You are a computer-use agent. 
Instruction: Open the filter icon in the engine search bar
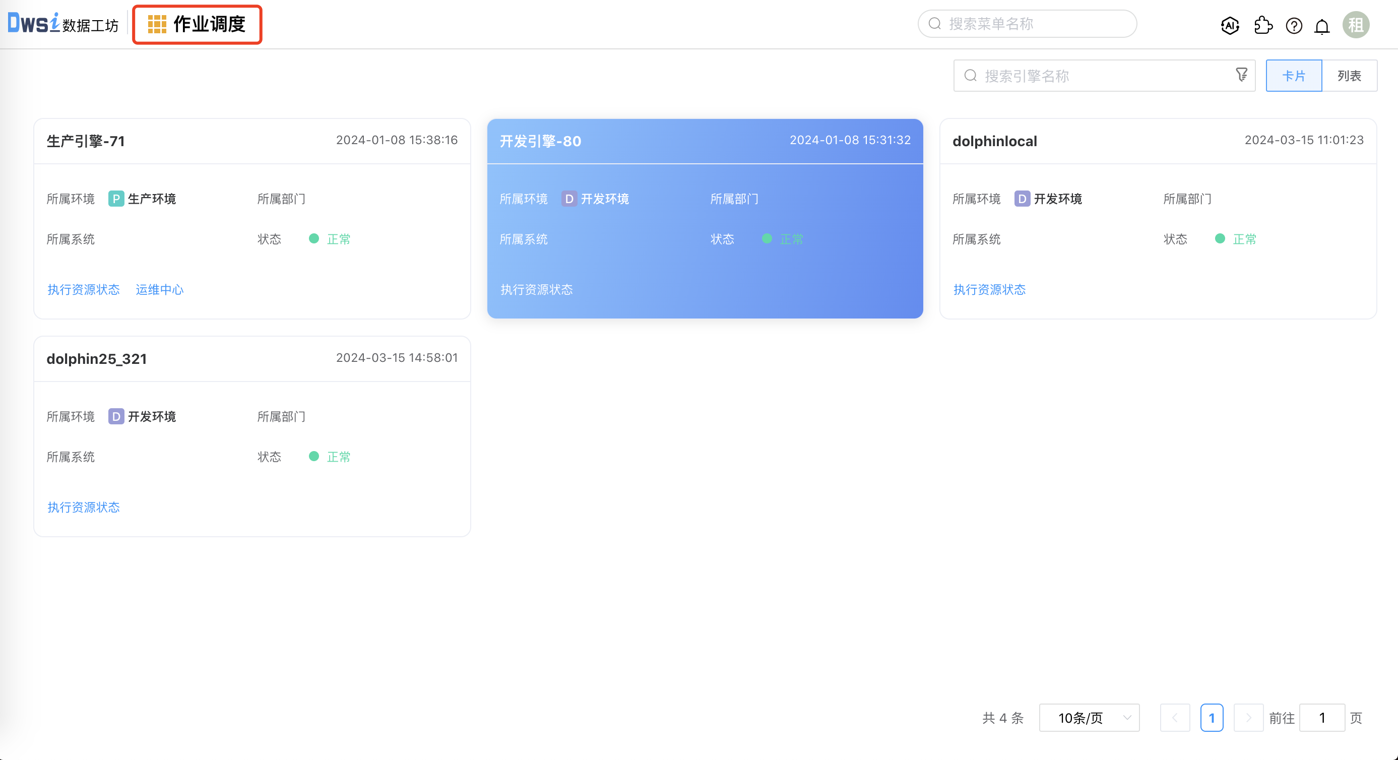coord(1242,75)
